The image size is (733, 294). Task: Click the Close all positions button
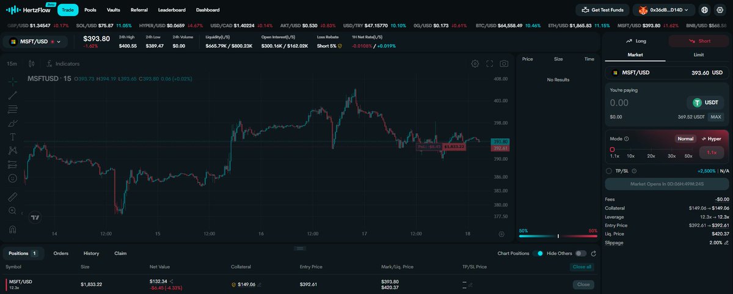[581, 267]
